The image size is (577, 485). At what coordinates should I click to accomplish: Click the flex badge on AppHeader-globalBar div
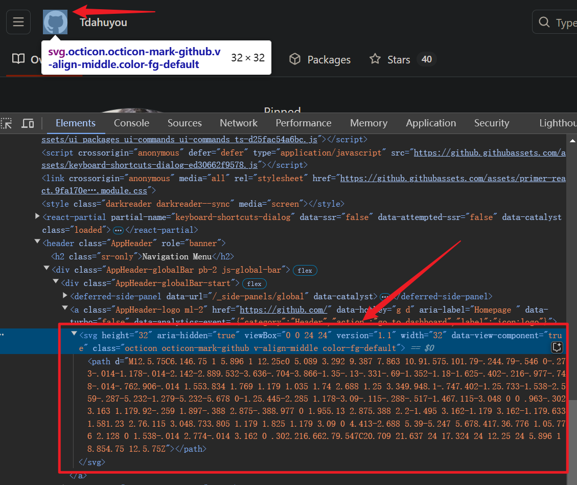click(x=305, y=270)
